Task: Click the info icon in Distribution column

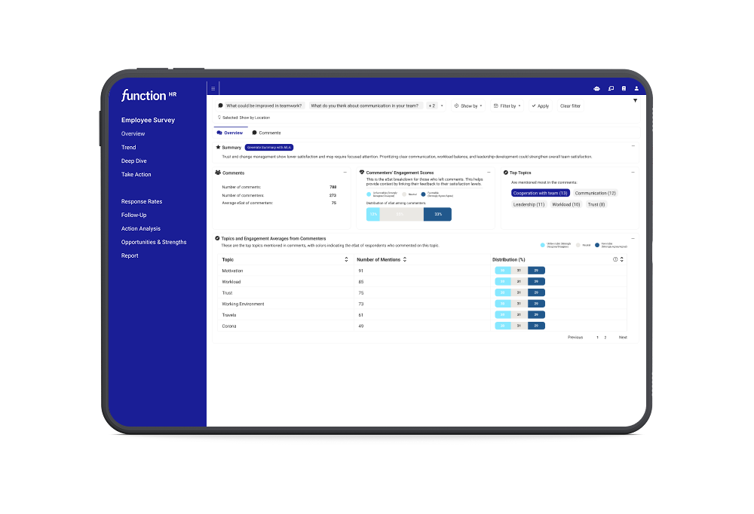Action: click(x=615, y=259)
